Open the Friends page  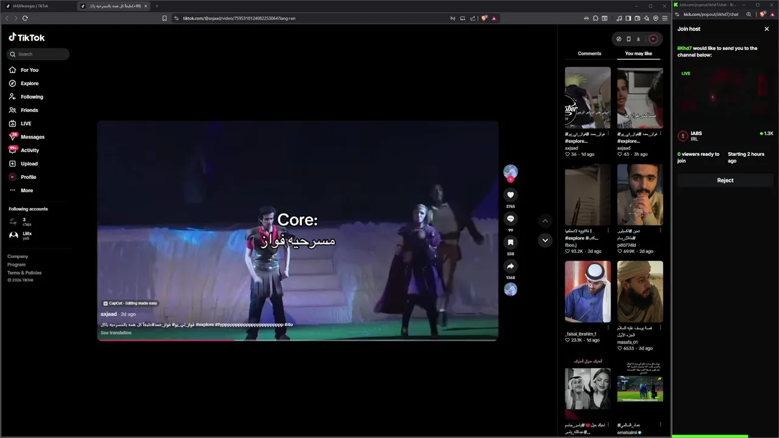coord(24,110)
